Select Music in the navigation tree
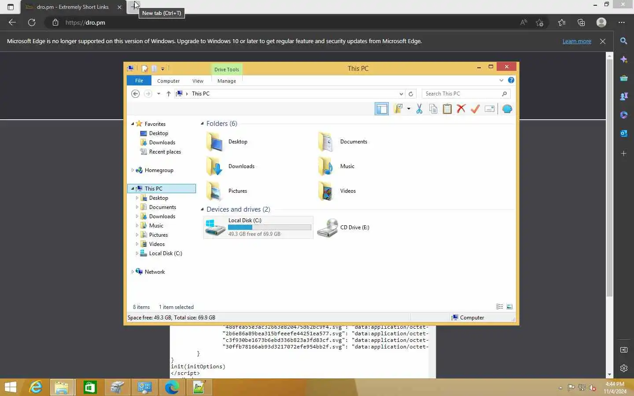634x396 pixels. [156, 226]
